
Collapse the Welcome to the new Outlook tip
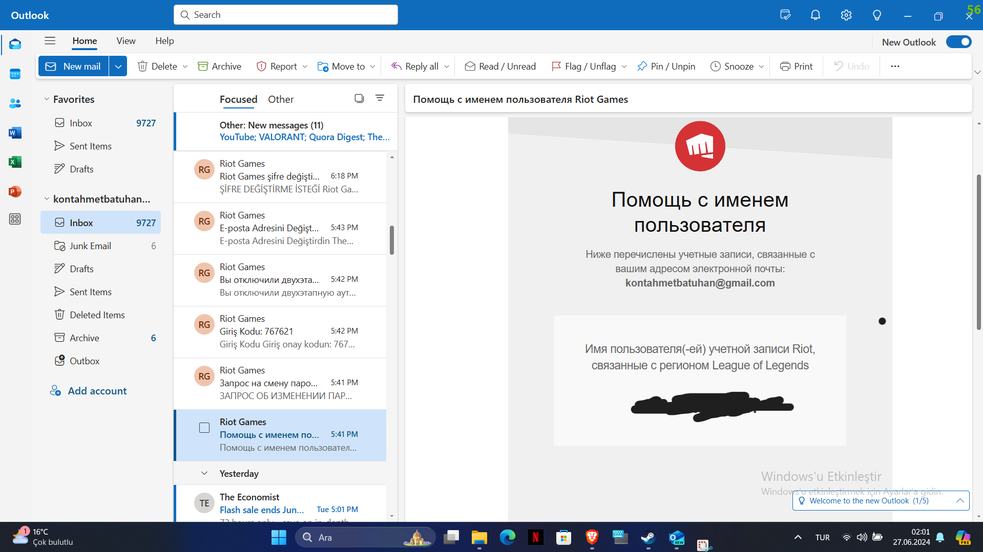(960, 501)
